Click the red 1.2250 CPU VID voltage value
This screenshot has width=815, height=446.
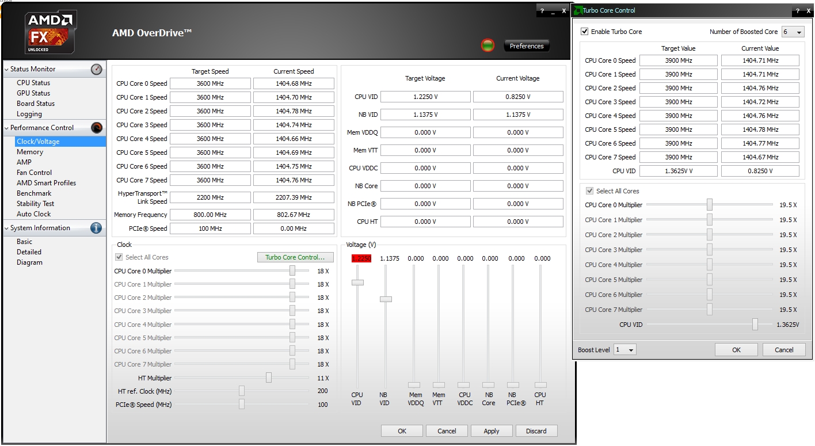coord(361,259)
